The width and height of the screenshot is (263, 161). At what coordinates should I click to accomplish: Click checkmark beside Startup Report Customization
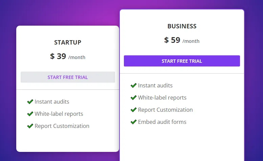pos(30,126)
